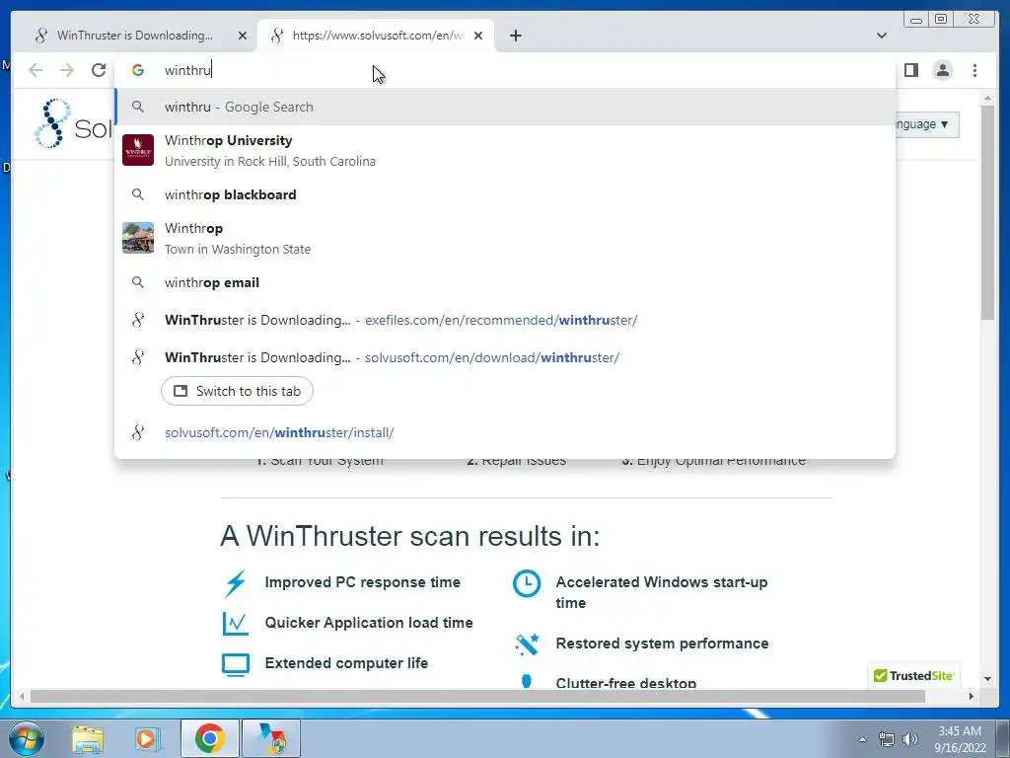This screenshot has width=1010, height=758.
Task: Select 'winthrop blackboard' suggestion
Action: click(x=505, y=194)
